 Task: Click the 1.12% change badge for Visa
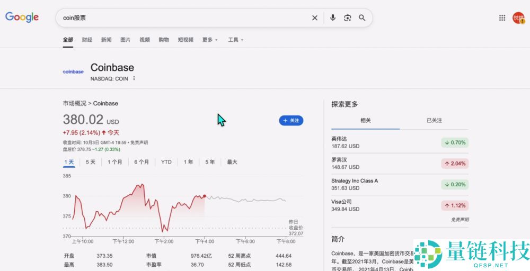coord(455,205)
